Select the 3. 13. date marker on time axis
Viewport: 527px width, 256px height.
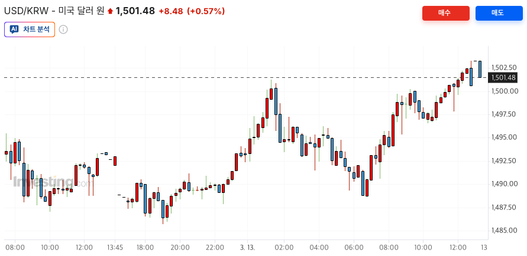[x=247, y=247]
